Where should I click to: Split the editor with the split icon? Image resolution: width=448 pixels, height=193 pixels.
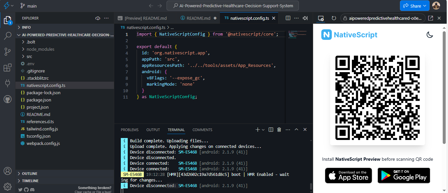pyautogui.click(x=288, y=18)
